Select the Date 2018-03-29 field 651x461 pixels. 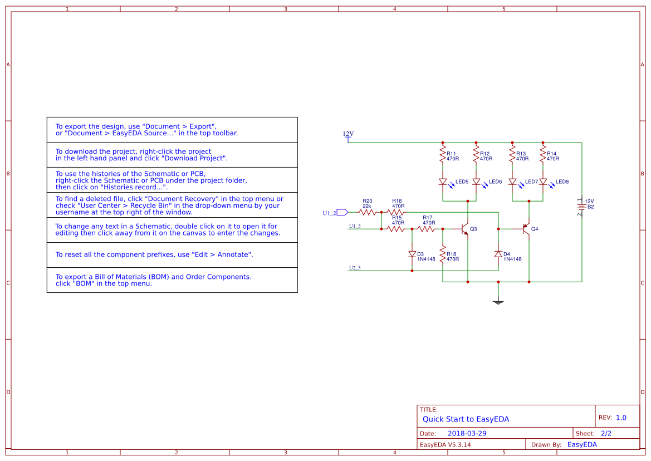(467, 433)
